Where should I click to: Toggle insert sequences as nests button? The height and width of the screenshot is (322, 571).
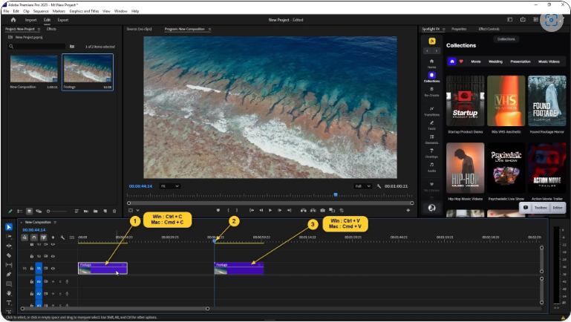pyautogui.click(x=25, y=237)
